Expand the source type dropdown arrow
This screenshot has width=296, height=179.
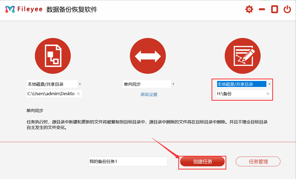[x=80, y=84]
